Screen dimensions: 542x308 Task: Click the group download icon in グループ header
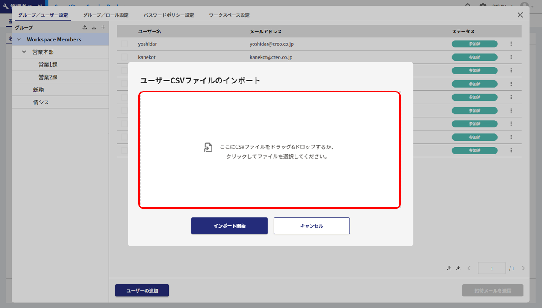coord(94,27)
